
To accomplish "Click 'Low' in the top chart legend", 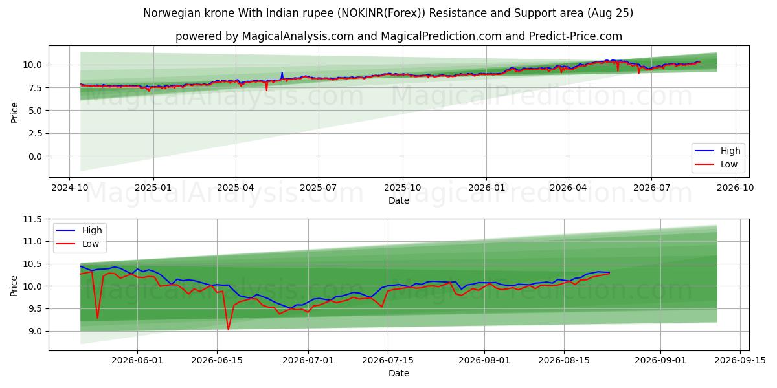I will [x=729, y=164].
